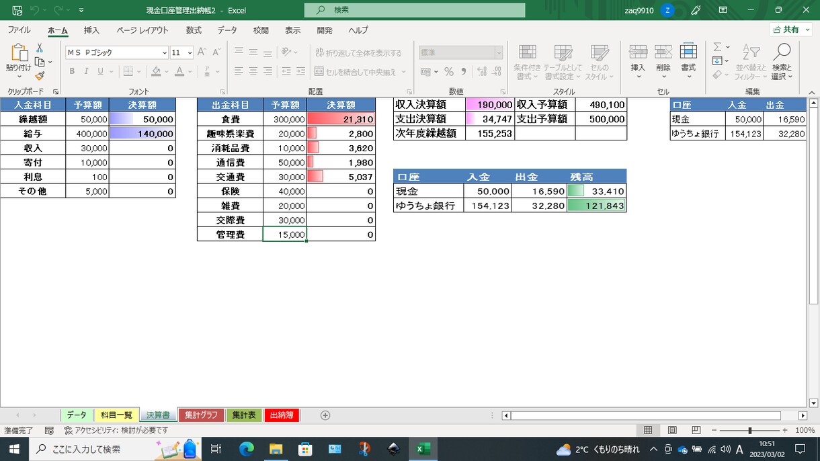Click the Undo arrow in title bar
The width and height of the screenshot is (820, 461).
35,10
